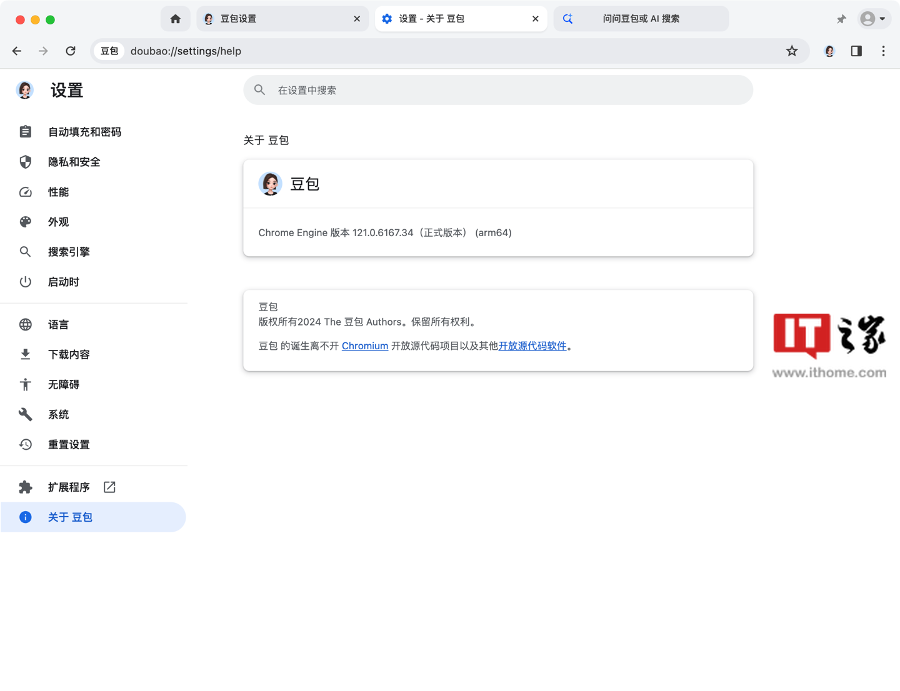Click the home icon tab
Viewport: 900px width, 691px height.
pyautogui.click(x=176, y=19)
